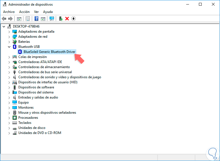The image size is (220, 161).
Task: Select the Teclados label
Action: click(x=25, y=123)
